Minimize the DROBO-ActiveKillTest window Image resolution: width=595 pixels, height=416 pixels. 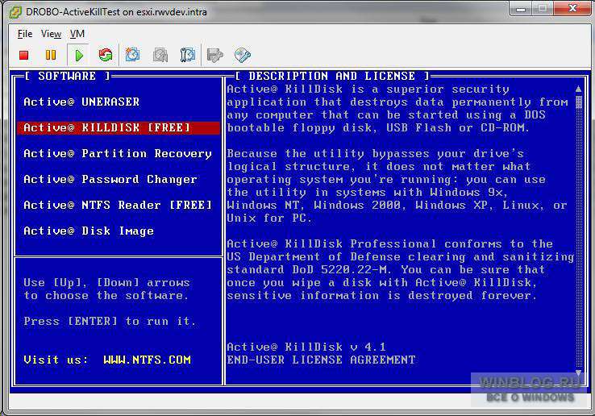(521, 9)
